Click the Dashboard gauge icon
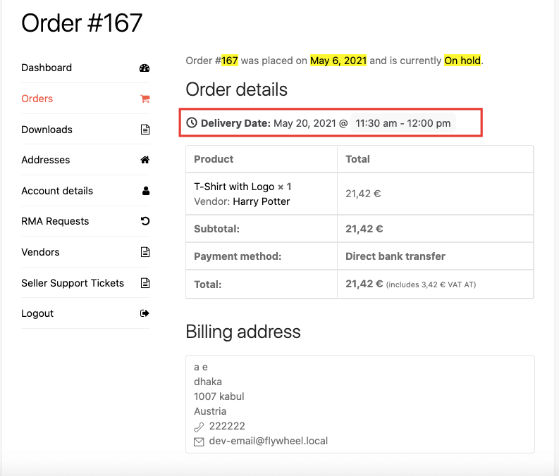Viewport: 559px width, 476px height. coord(145,68)
